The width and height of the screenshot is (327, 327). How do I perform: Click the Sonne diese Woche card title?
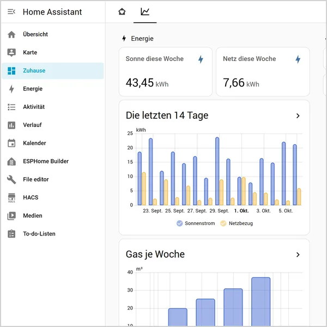[155, 59]
